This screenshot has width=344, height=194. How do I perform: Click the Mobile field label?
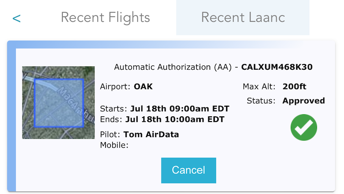[114, 145]
